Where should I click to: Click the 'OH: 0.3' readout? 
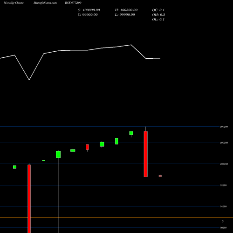(158, 15)
